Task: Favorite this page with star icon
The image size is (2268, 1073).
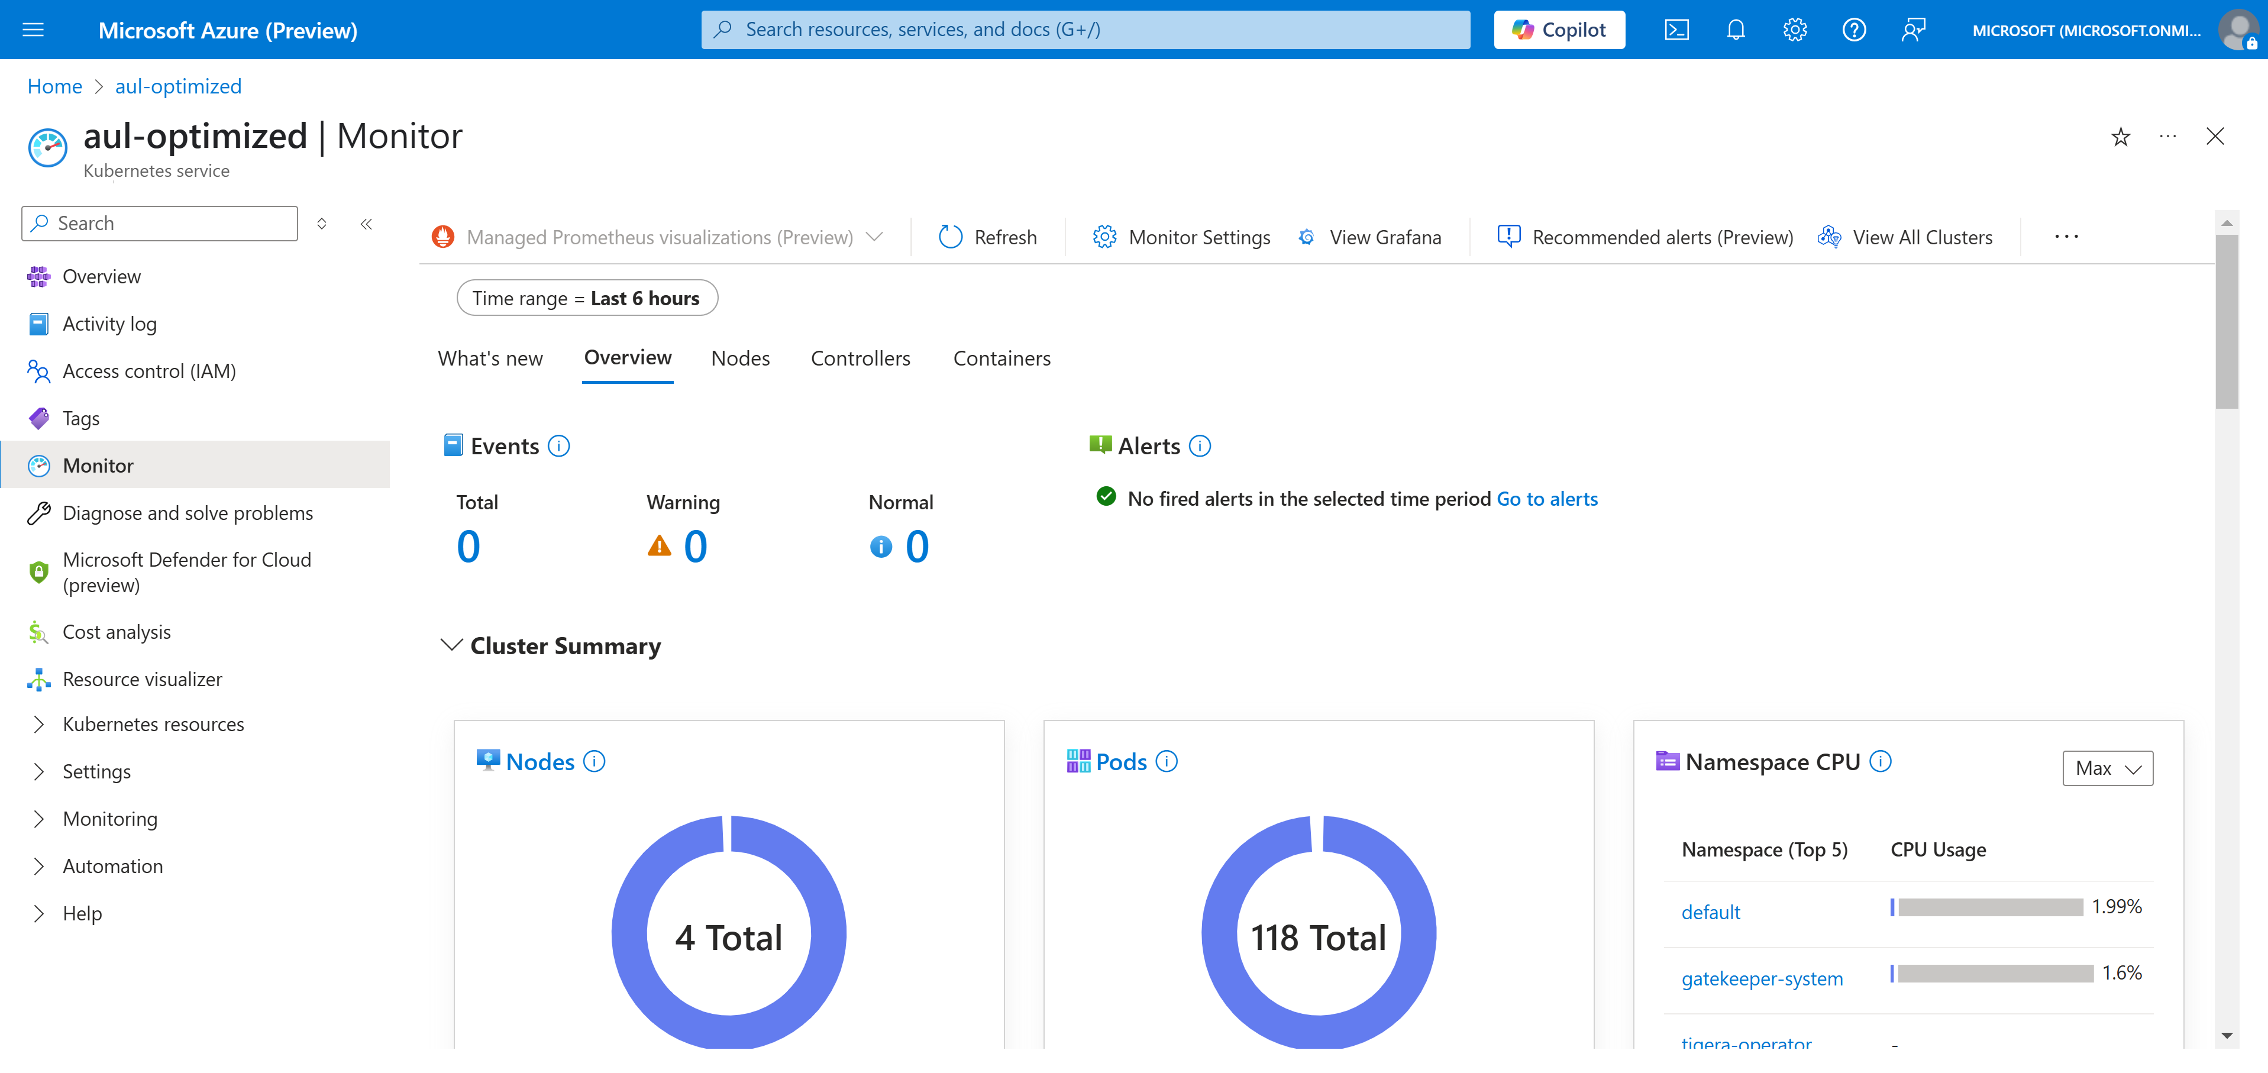Action: pos(2120,137)
